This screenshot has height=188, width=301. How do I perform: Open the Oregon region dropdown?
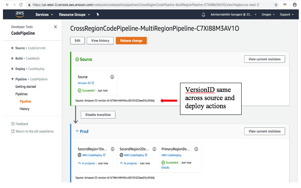point(268,15)
